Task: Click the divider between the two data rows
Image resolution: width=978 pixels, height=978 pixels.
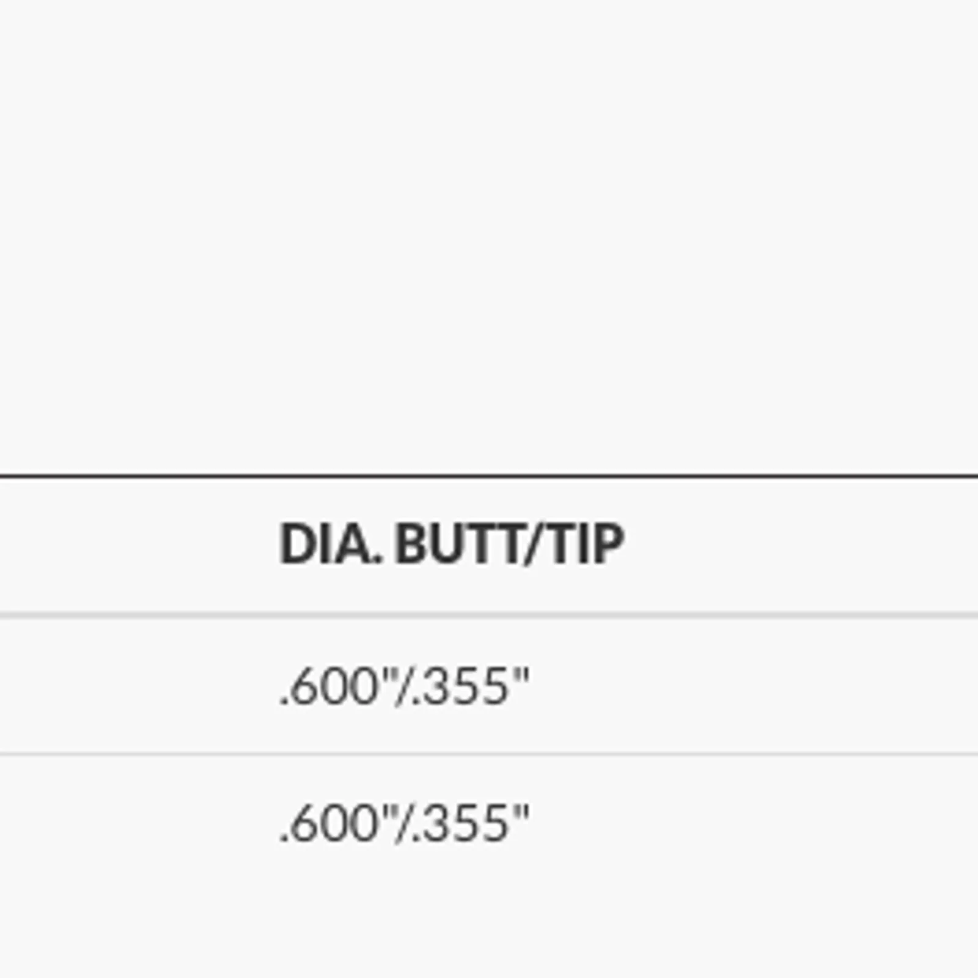Action: click(x=489, y=755)
